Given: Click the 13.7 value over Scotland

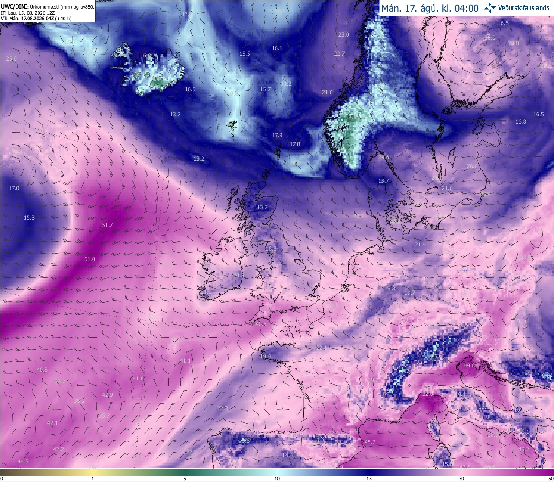Looking at the screenshot, I should click(x=262, y=207).
